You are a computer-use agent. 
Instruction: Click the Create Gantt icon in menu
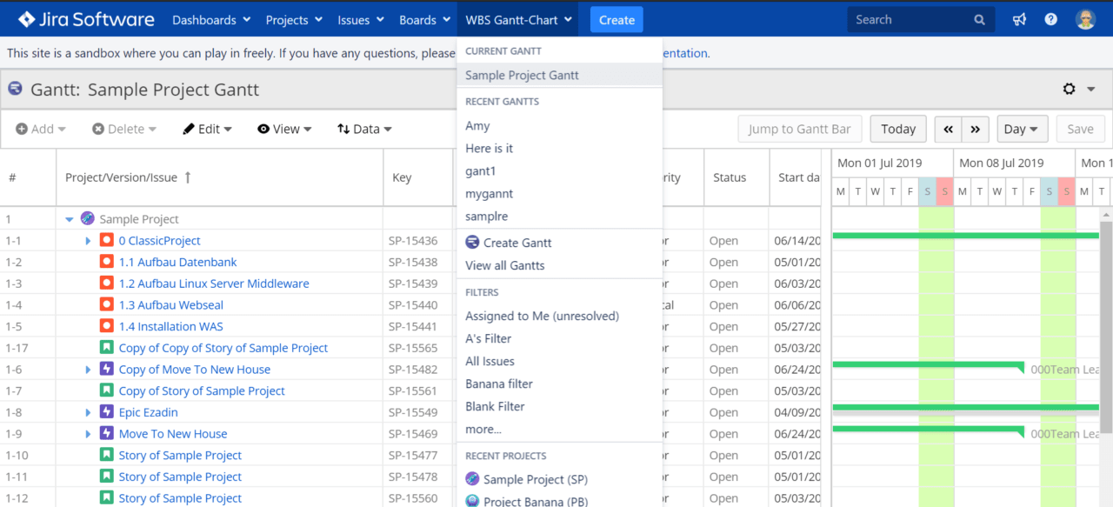pyautogui.click(x=472, y=243)
